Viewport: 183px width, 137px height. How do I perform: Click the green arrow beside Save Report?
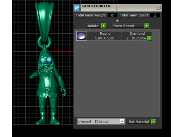click(x=147, y=25)
